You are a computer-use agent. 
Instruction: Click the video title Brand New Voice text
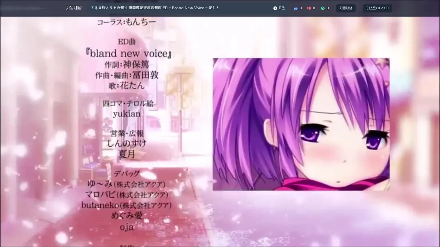click(x=155, y=8)
